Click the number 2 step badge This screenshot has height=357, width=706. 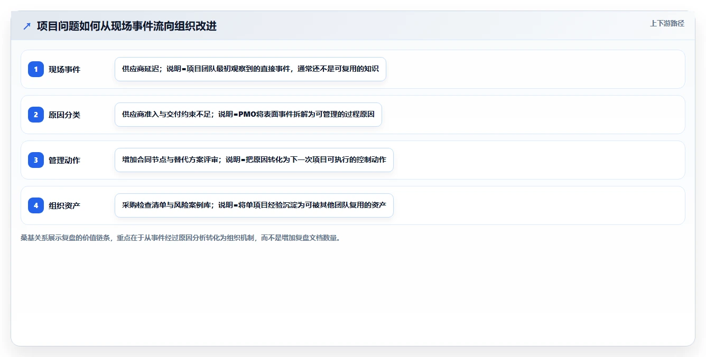pyautogui.click(x=36, y=115)
